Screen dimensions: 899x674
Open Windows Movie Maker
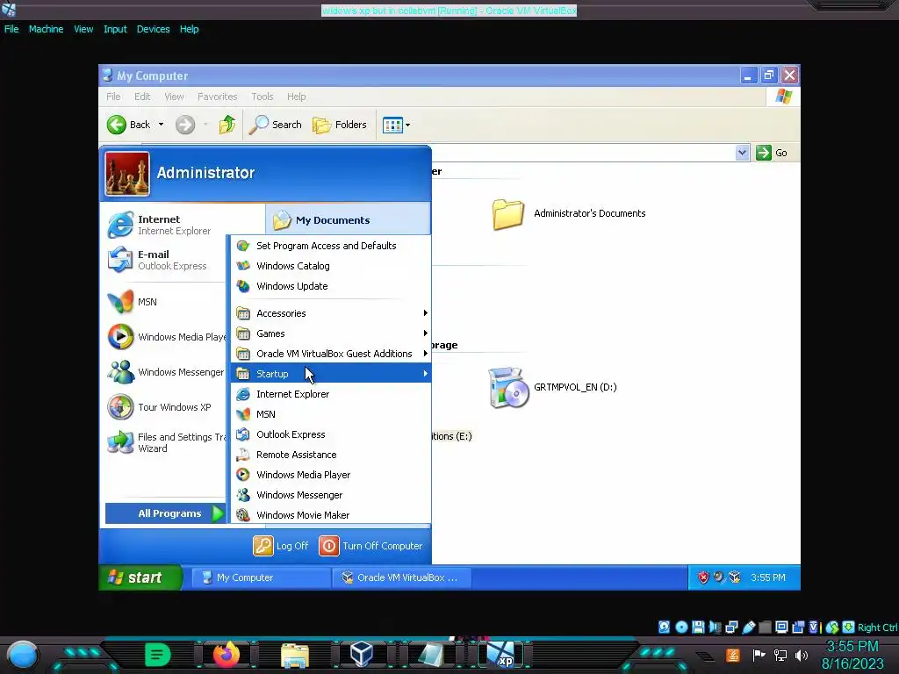tap(331, 515)
